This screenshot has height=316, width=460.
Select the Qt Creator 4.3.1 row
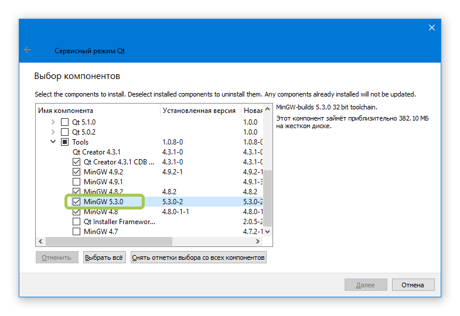[97, 152]
